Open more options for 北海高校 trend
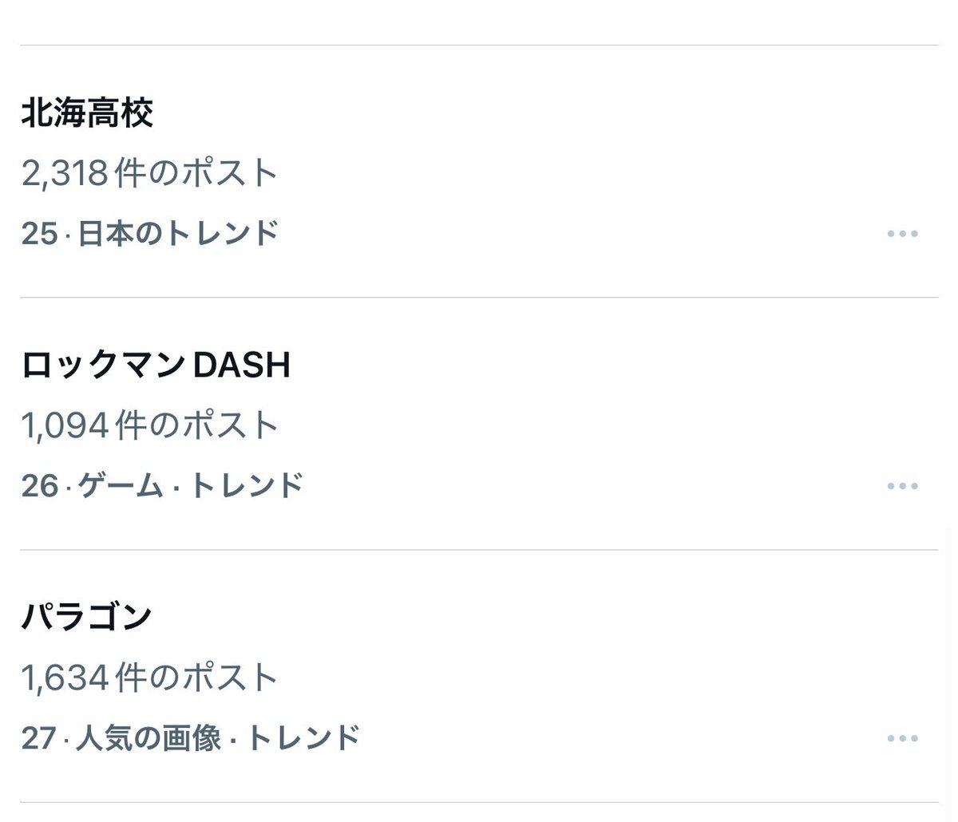Image resolution: width=958 pixels, height=822 pixels. pos(902,234)
